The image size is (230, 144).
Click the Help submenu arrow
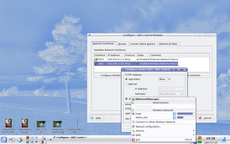pos(194,135)
